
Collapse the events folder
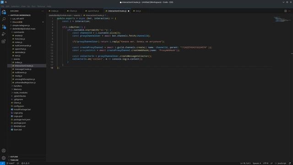(x=16, y=59)
